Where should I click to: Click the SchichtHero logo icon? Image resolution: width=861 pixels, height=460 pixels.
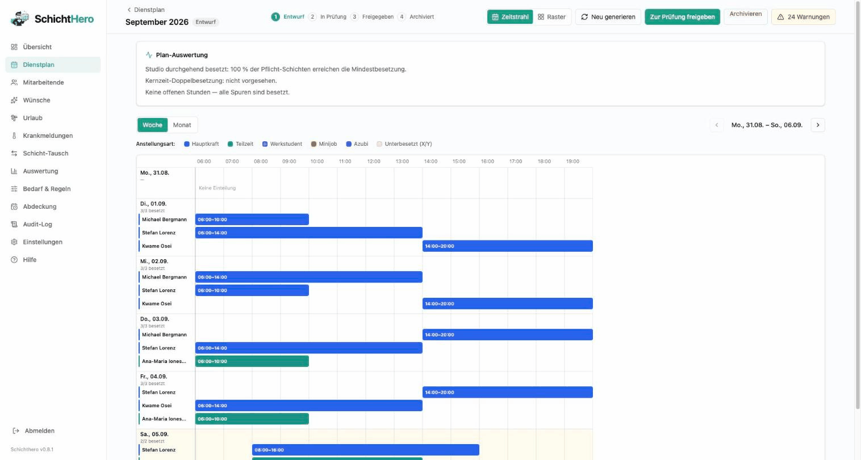coord(20,18)
